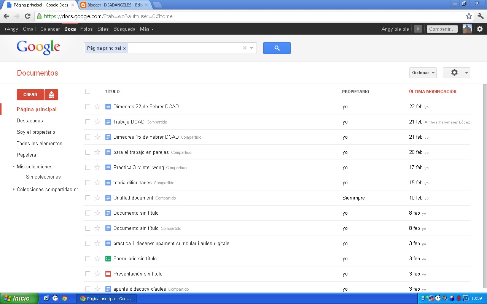Star the Trabajo DCAD document
Viewport: 487px width, 304px height.
97,122
